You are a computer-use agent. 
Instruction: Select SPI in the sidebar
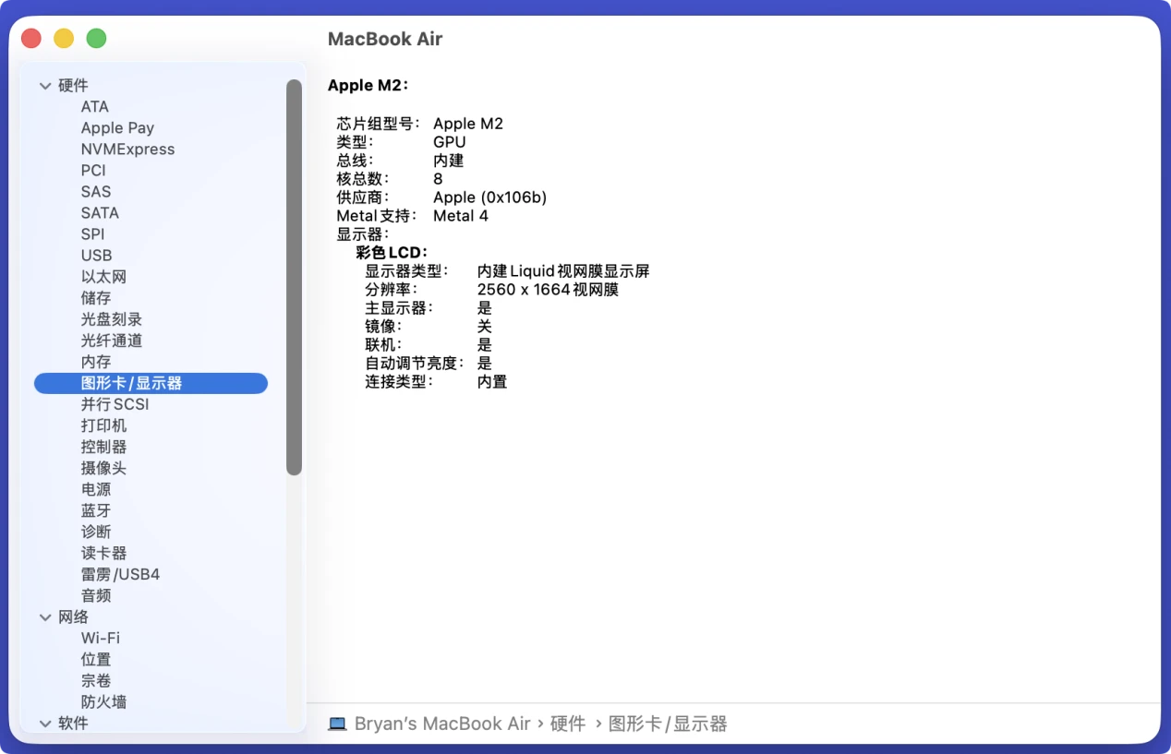(92, 234)
